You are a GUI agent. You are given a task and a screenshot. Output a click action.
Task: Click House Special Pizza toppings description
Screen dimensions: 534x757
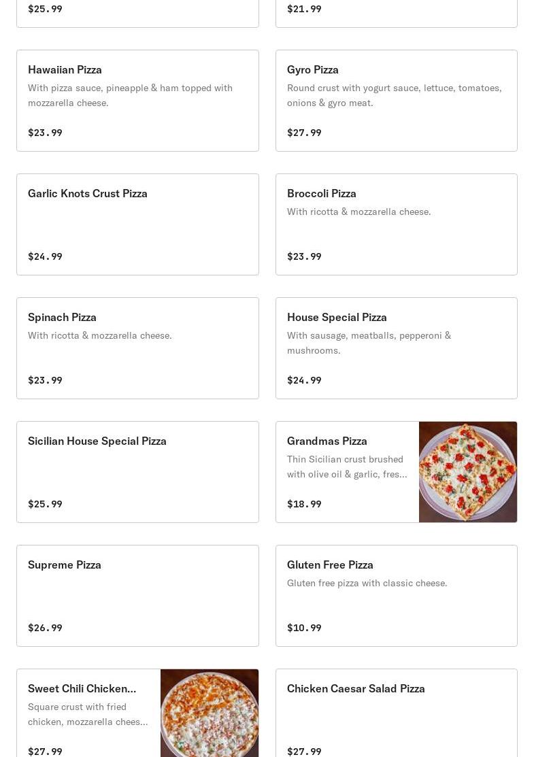point(369,343)
